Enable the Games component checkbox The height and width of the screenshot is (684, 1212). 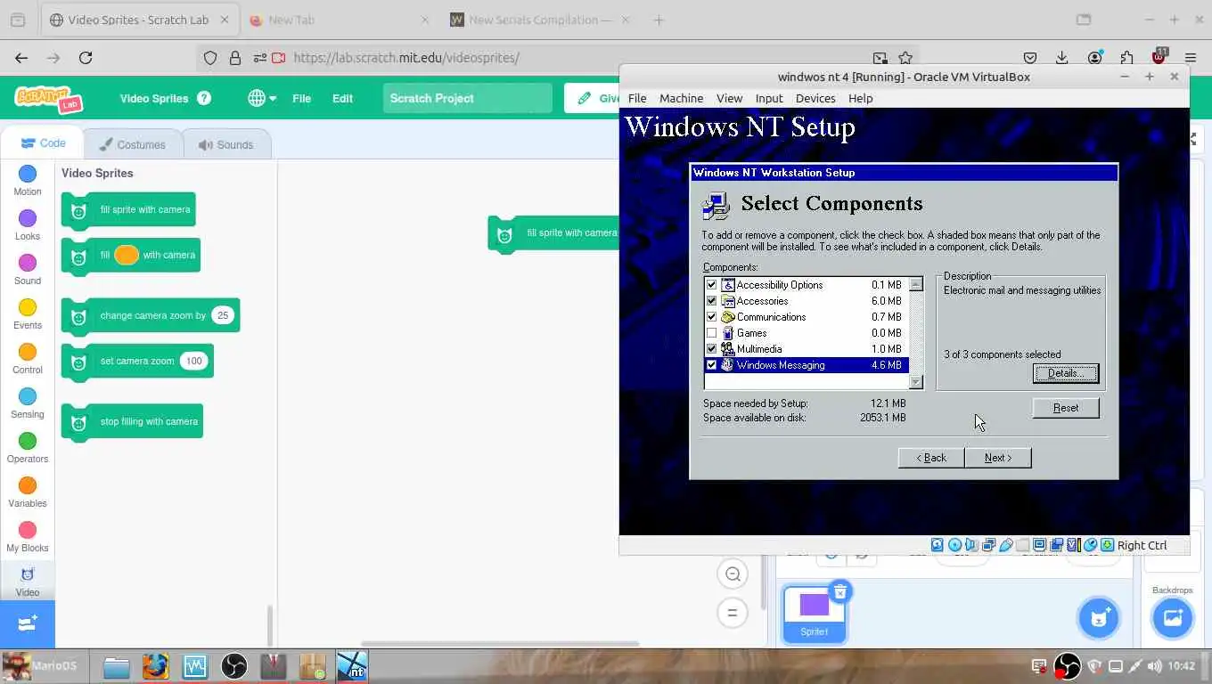pyautogui.click(x=711, y=333)
